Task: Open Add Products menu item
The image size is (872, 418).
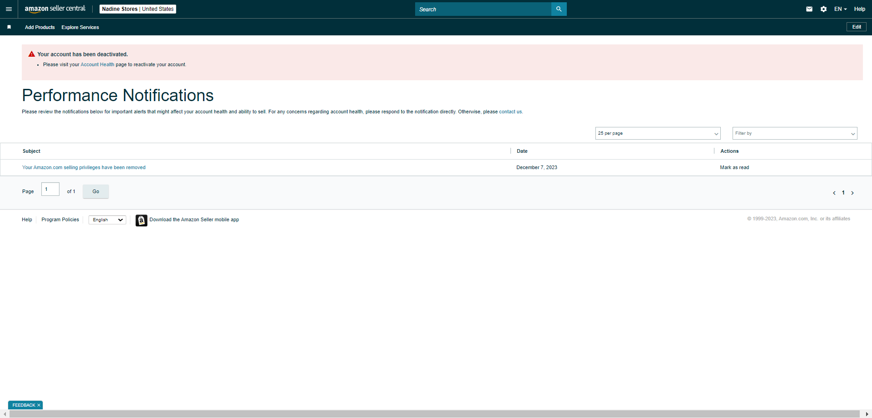Action: click(40, 27)
